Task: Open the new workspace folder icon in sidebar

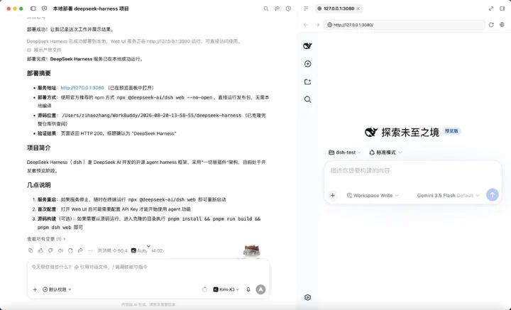Action: click(307, 82)
